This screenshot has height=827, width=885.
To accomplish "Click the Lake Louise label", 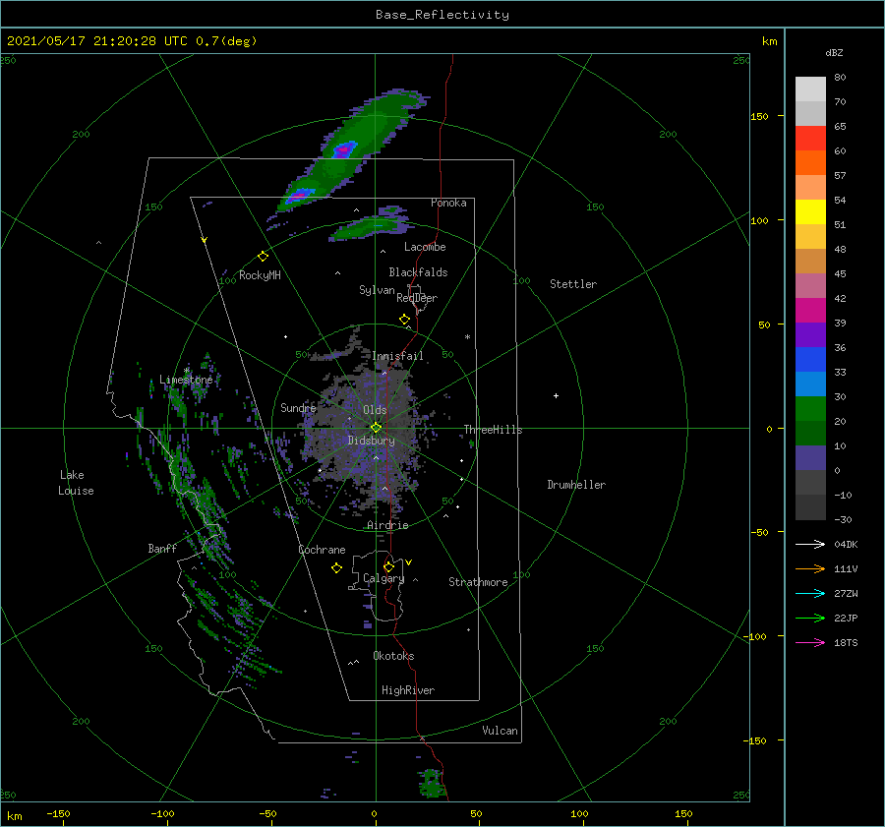I will tap(76, 483).
